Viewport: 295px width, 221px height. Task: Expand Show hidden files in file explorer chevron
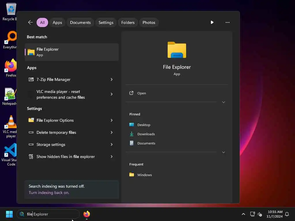click(111, 157)
